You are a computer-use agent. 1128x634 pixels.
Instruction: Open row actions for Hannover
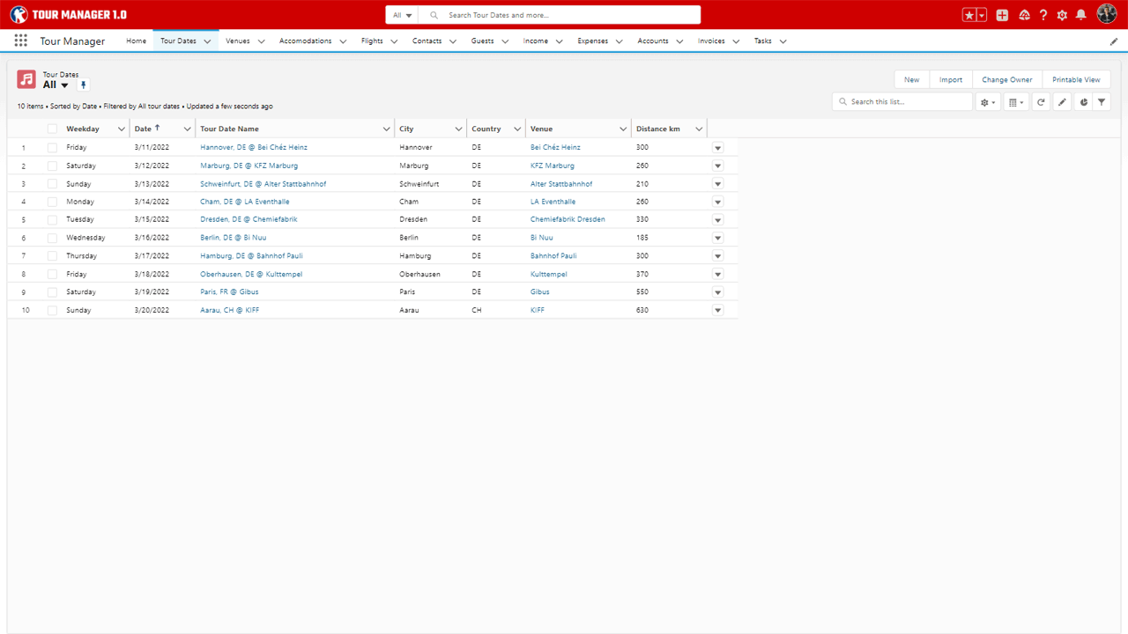(717, 148)
